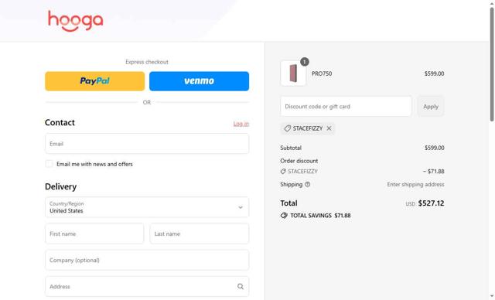Click the address search magnifier icon
Image resolution: width=495 pixels, height=300 pixels.
241,286
